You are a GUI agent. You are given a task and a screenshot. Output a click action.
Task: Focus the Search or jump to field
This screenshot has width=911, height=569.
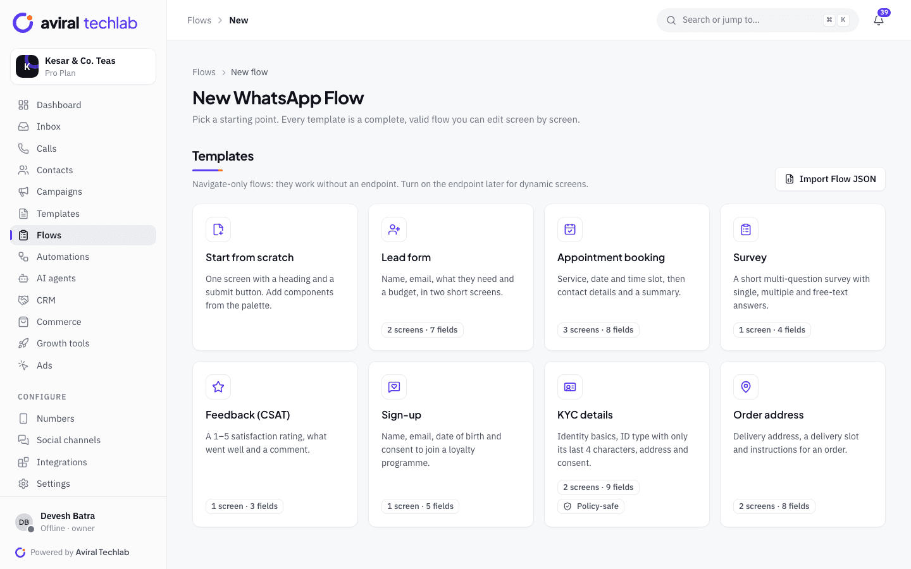[758, 20]
